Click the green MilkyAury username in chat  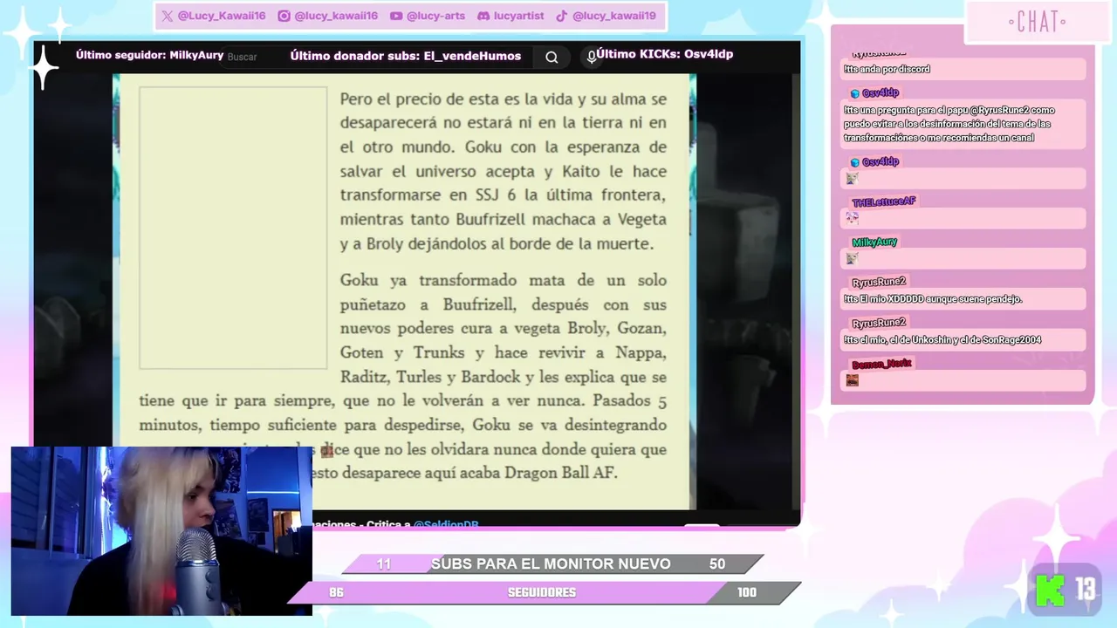click(874, 242)
